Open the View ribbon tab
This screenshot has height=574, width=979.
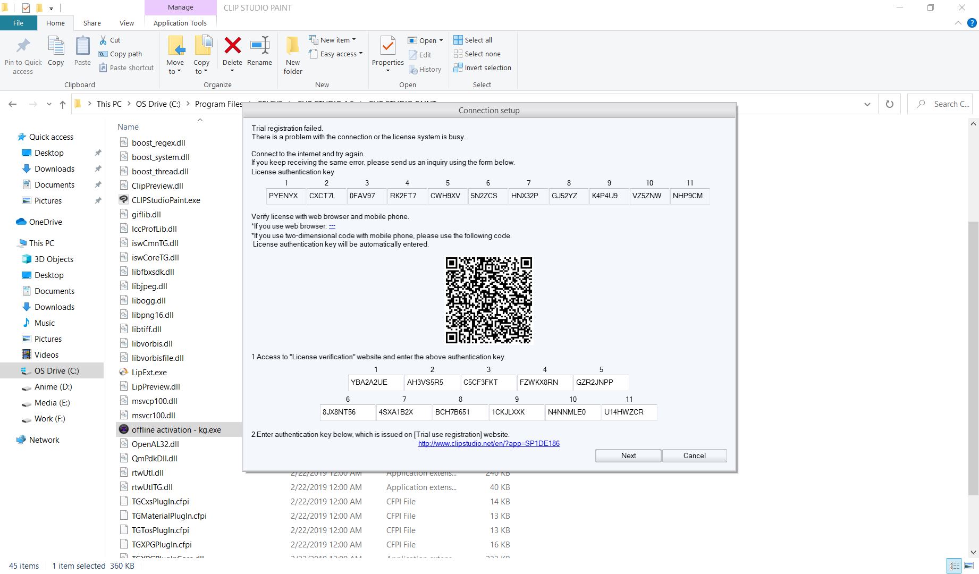point(126,23)
